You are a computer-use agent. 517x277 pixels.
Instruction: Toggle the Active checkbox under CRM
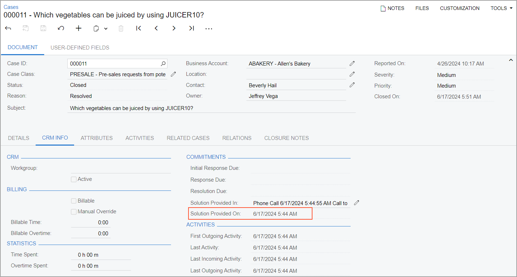[74, 179]
